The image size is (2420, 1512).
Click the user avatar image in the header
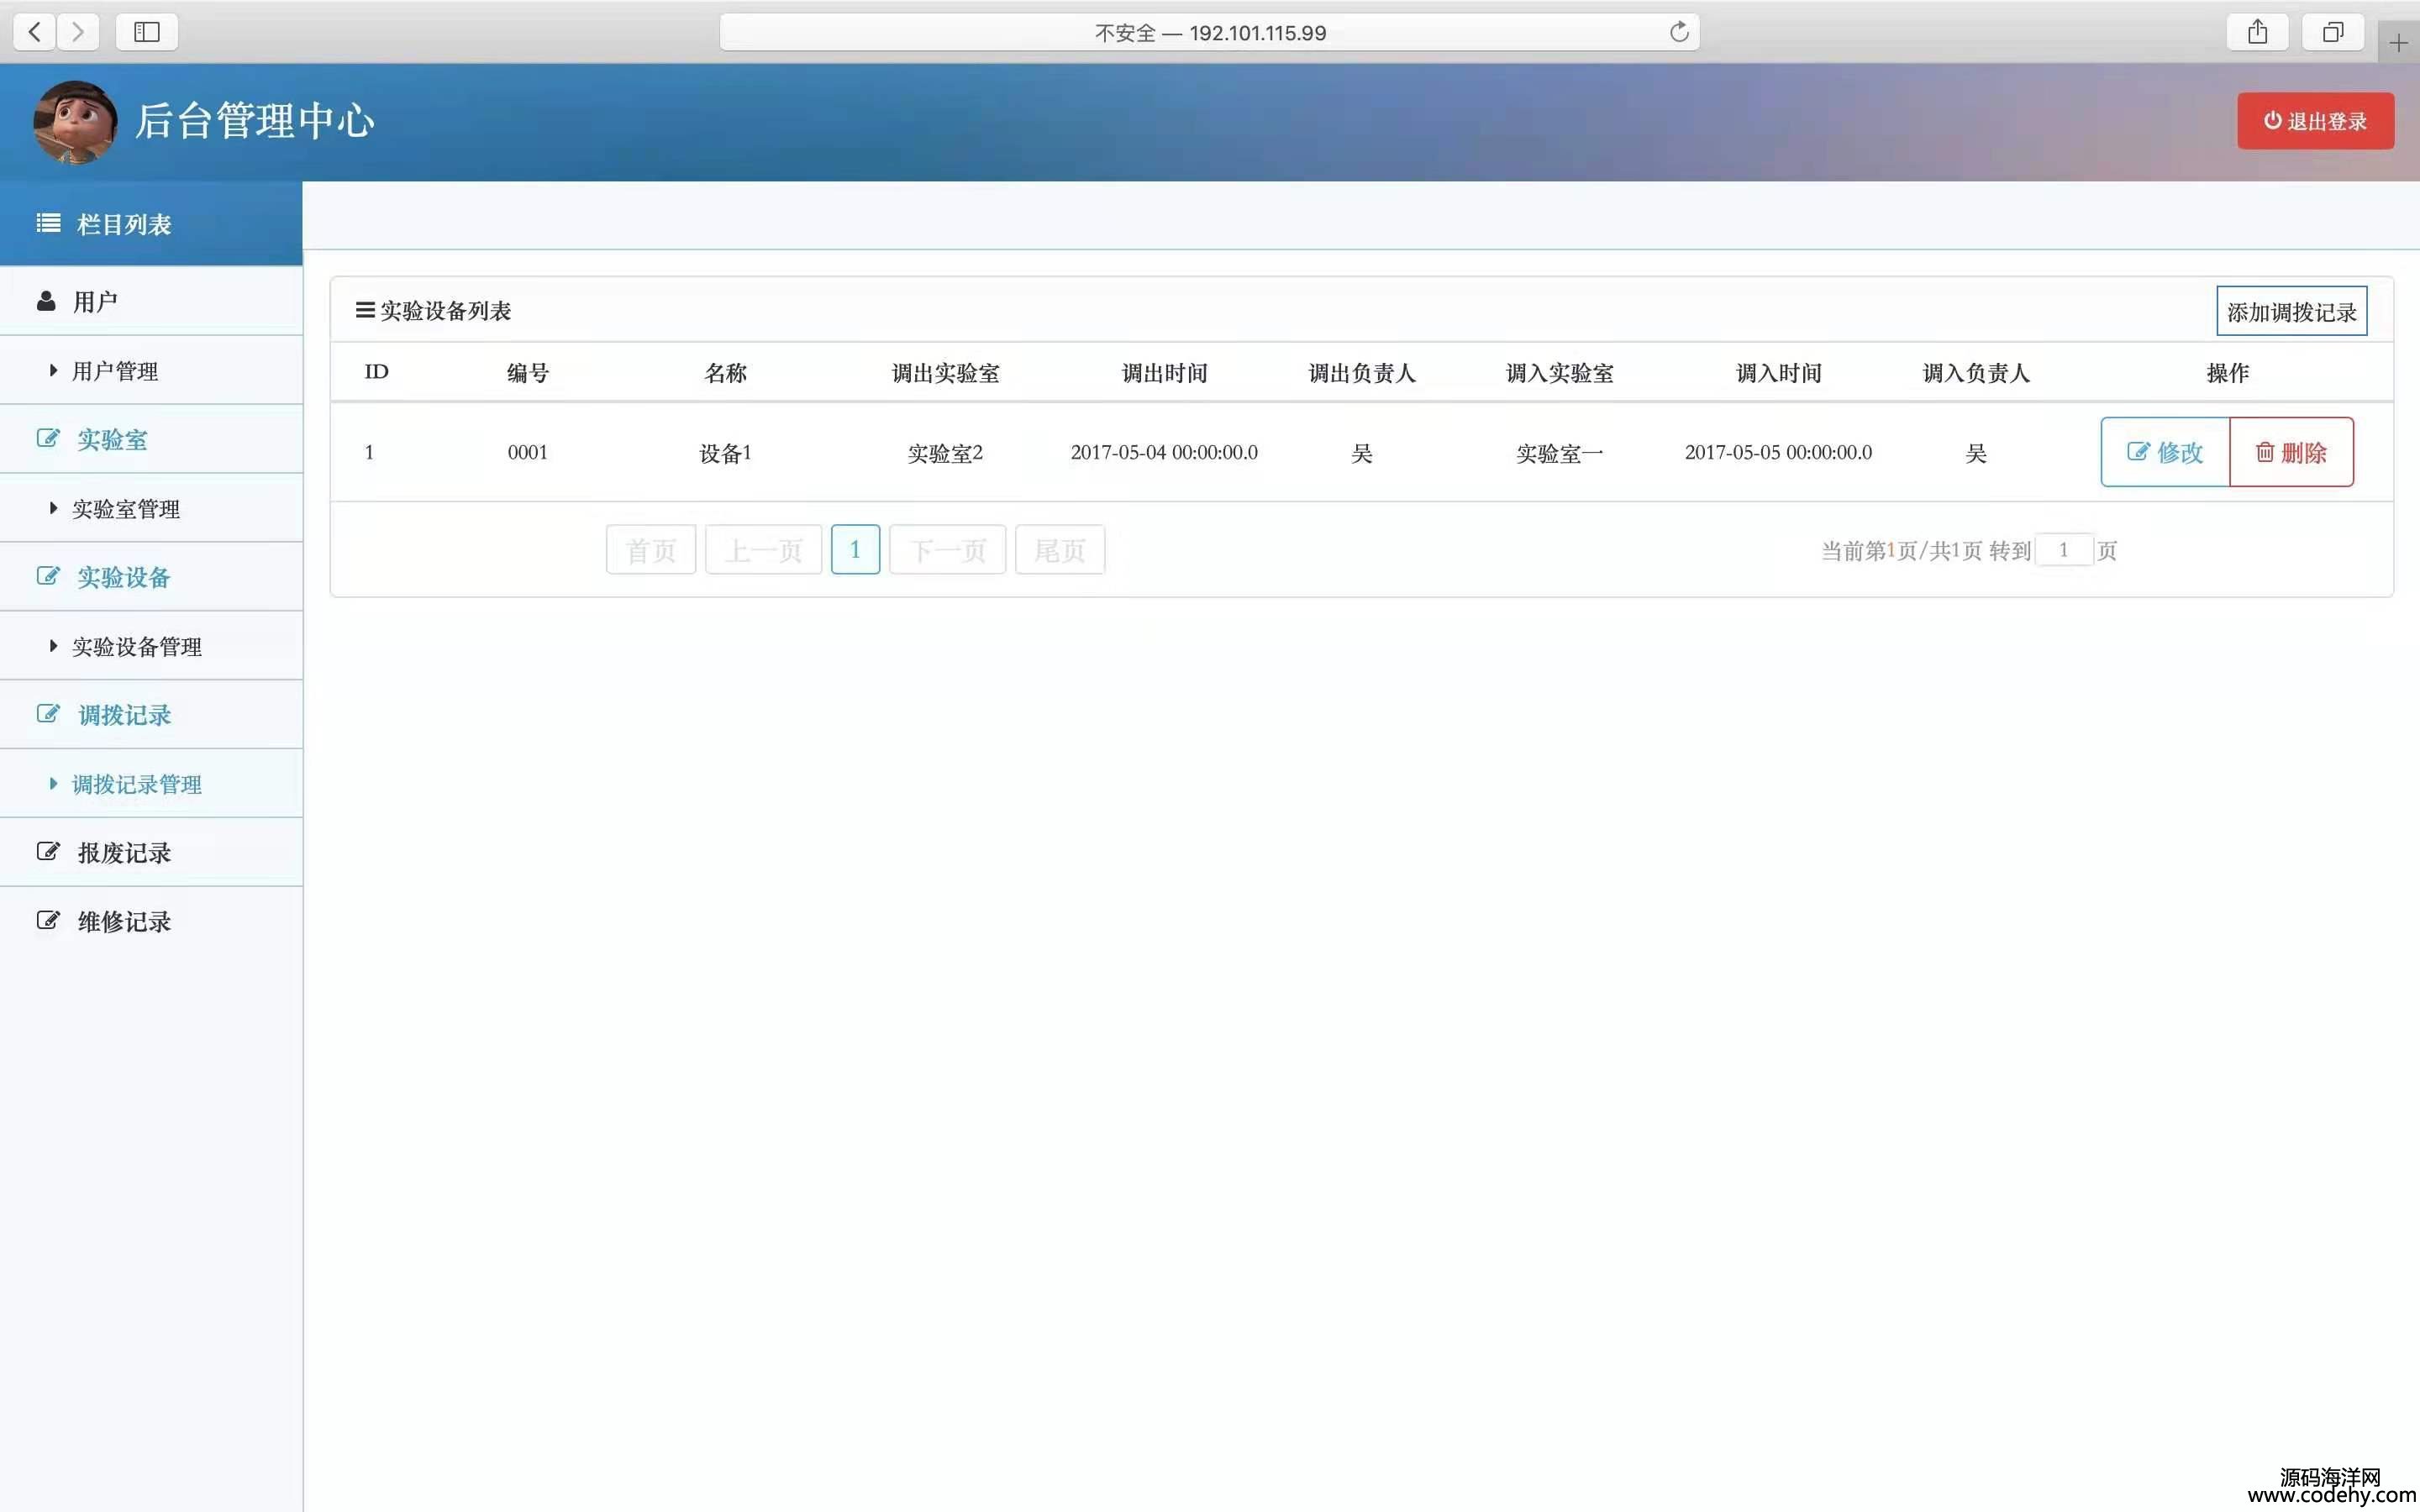click(x=75, y=122)
